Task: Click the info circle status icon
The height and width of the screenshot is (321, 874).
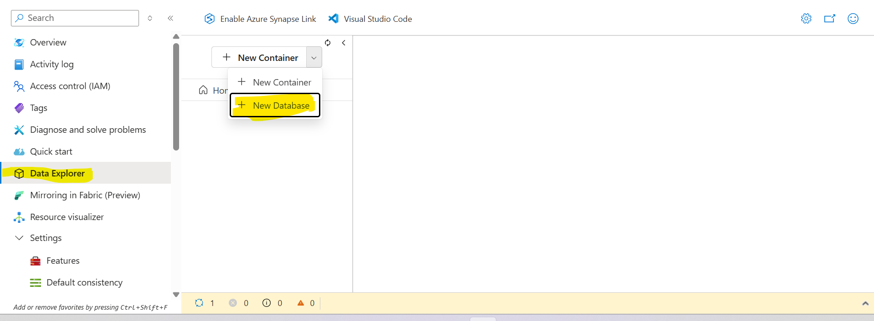Action: pyautogui.click(x=267, y=303)
